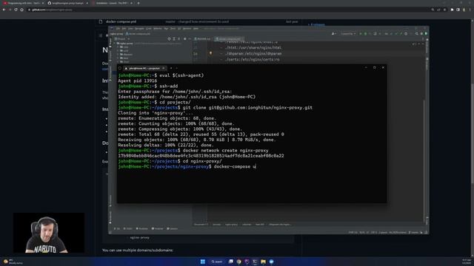Click 'services' in editor breadcrumb bar
Screen dimensions: 474x266
tap(217, 225)
